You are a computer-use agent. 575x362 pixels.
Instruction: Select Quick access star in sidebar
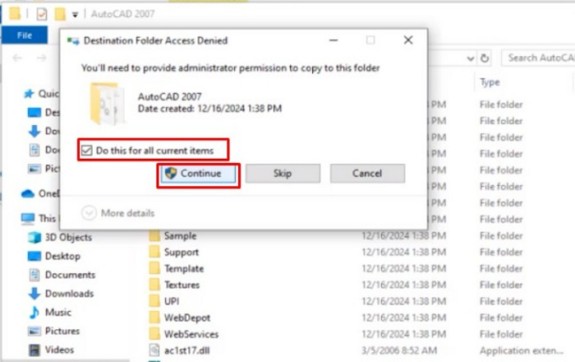coord(29,94)
